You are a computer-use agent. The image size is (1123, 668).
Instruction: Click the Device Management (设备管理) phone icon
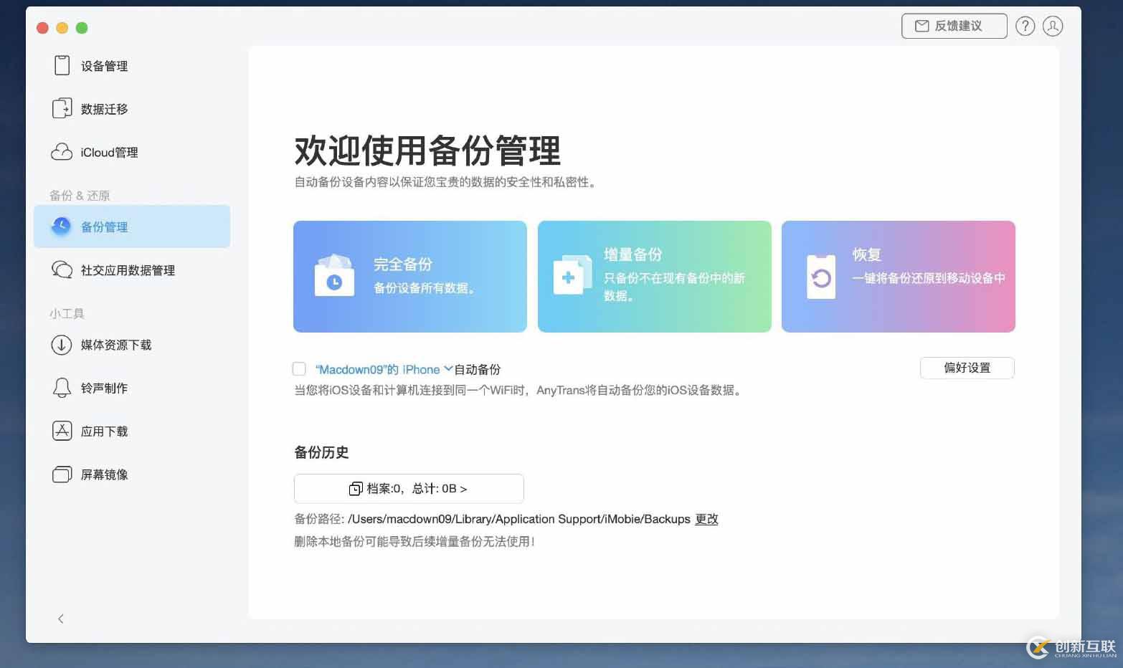pyautogui.click(x=62, y=66)
